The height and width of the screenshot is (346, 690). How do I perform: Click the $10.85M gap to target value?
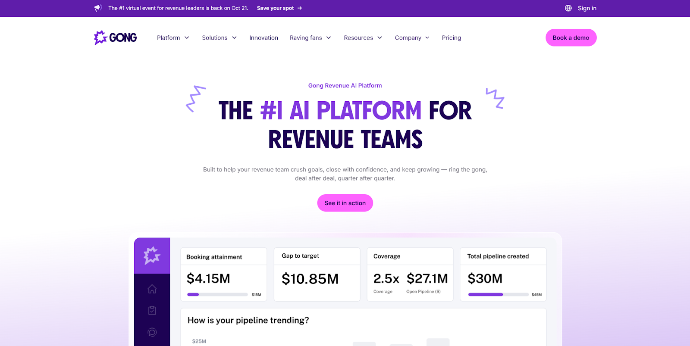coord(310,279)
